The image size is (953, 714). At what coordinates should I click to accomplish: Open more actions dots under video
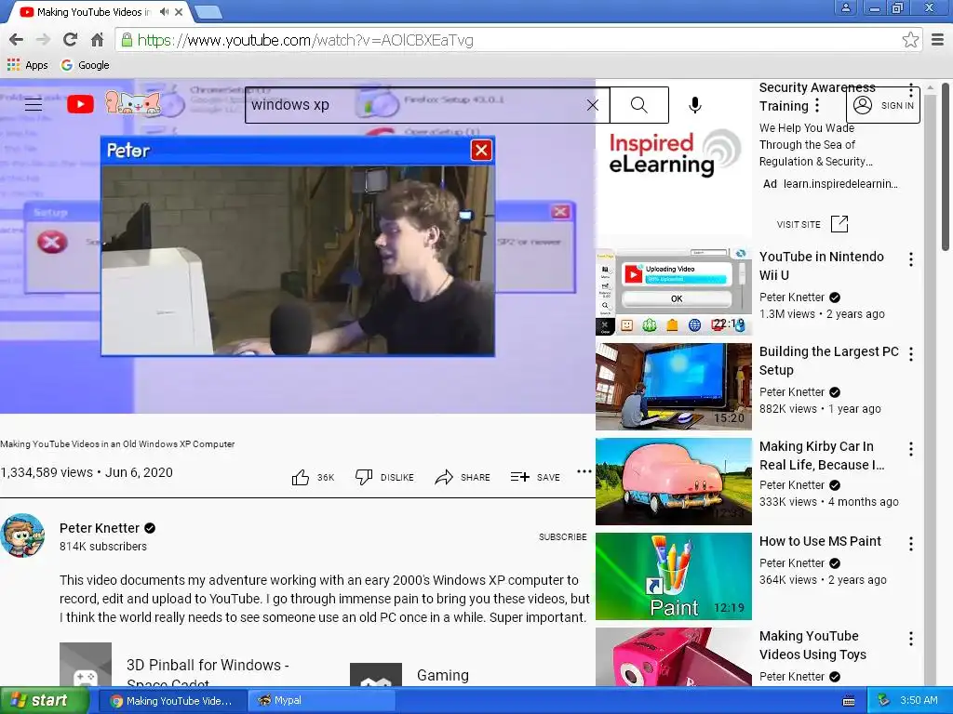point(584,471)
